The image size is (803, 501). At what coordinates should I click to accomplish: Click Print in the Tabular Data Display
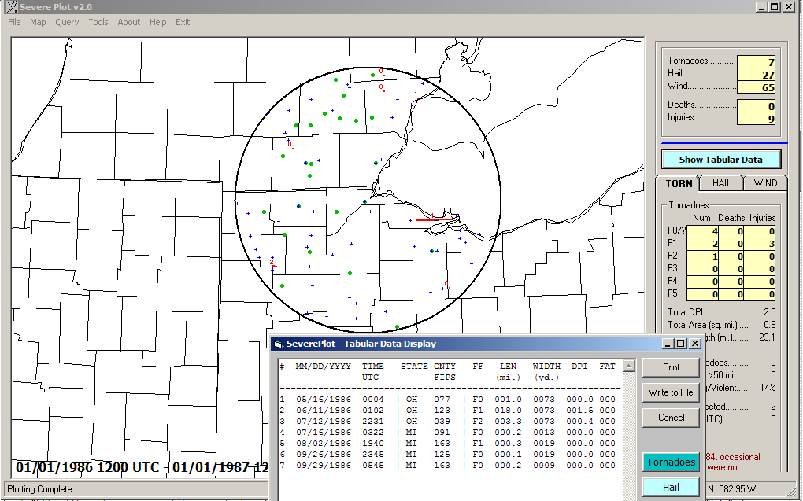pos(671,367)
